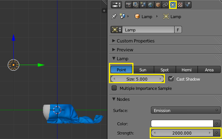Click the blue Z axis manipulator arrow
Viewport: 222px width, 139px height.
click(13, 37)
